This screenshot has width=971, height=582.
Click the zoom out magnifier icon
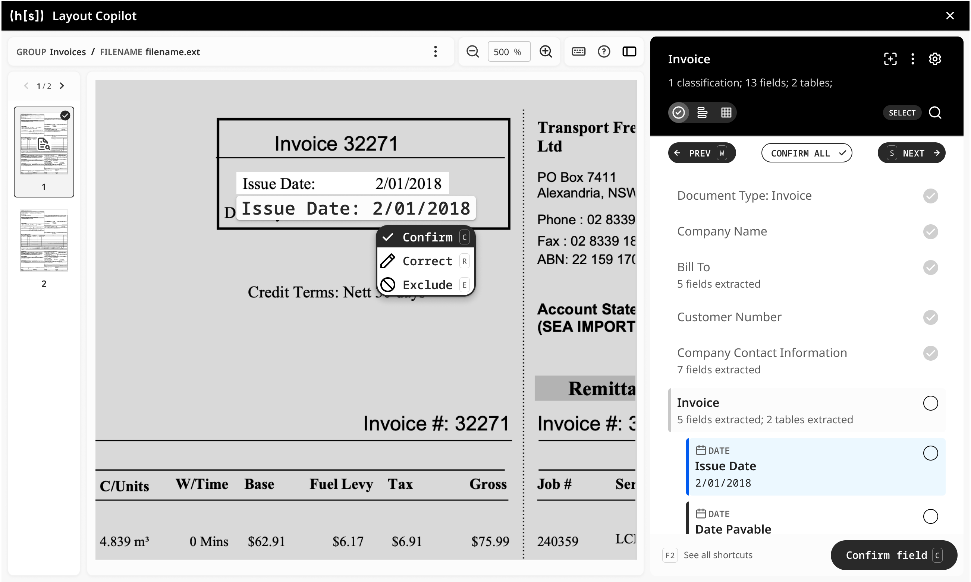pos(472,51)
